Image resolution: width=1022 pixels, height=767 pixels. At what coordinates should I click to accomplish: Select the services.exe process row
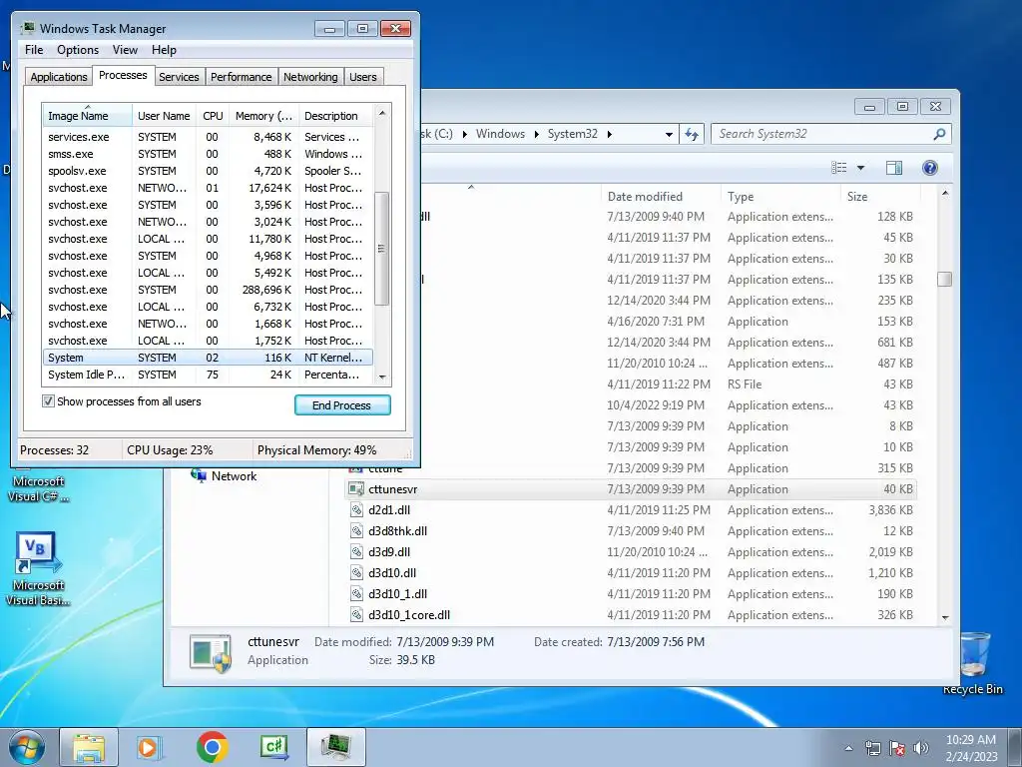tap(208, 137)
